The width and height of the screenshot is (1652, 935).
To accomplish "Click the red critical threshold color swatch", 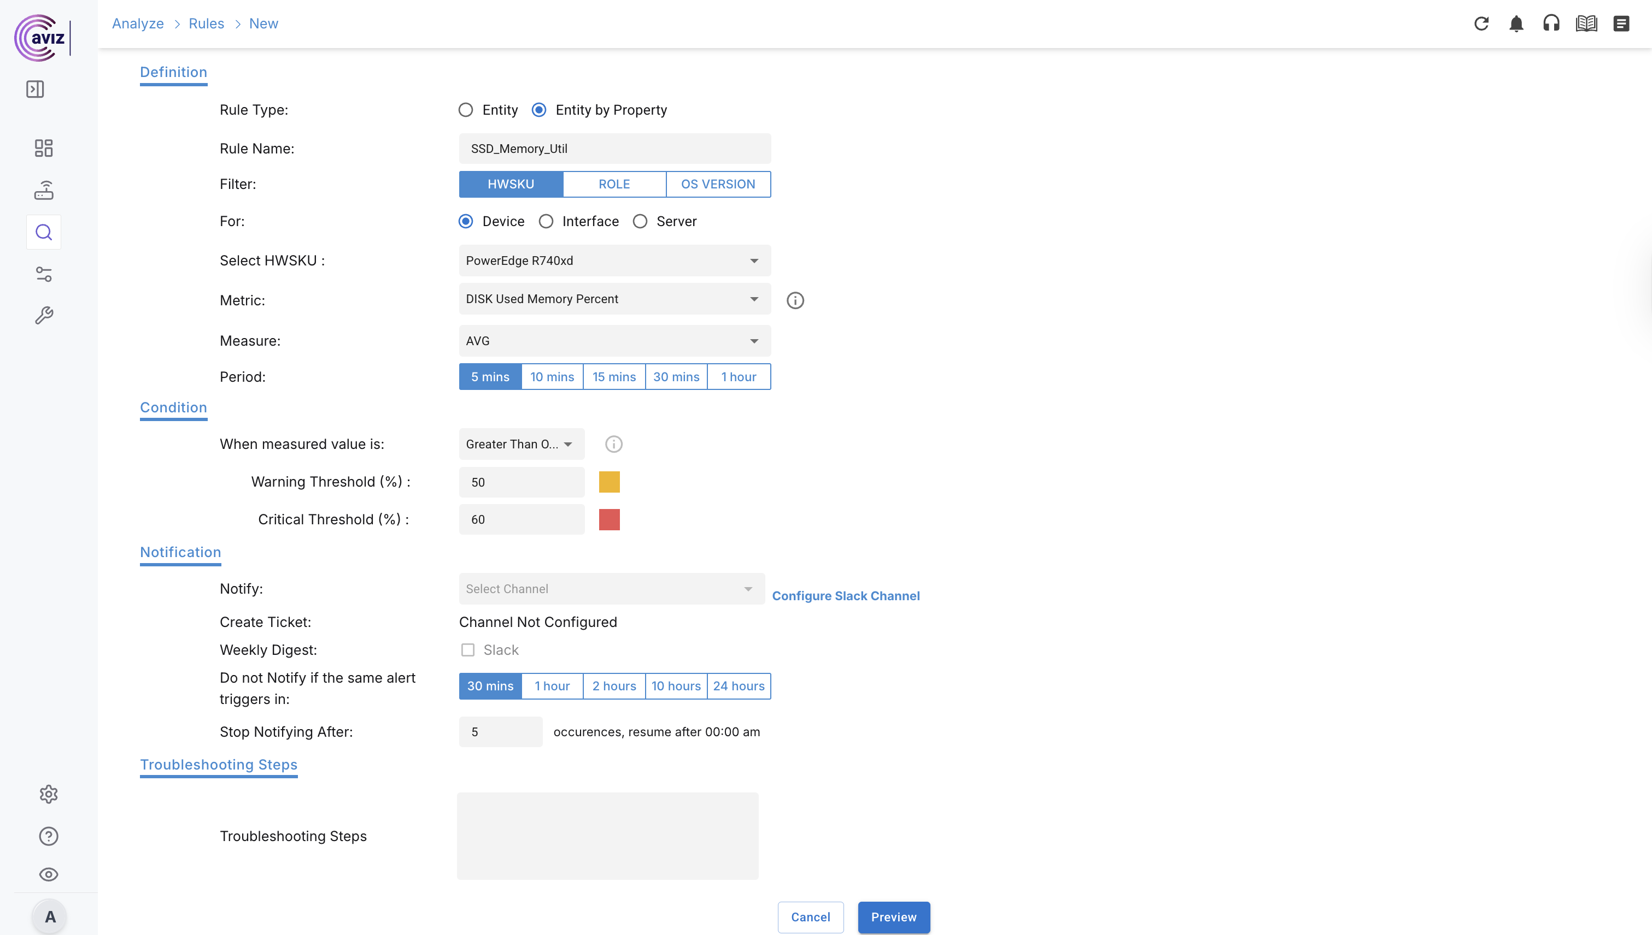I will [x=610, y=519].
